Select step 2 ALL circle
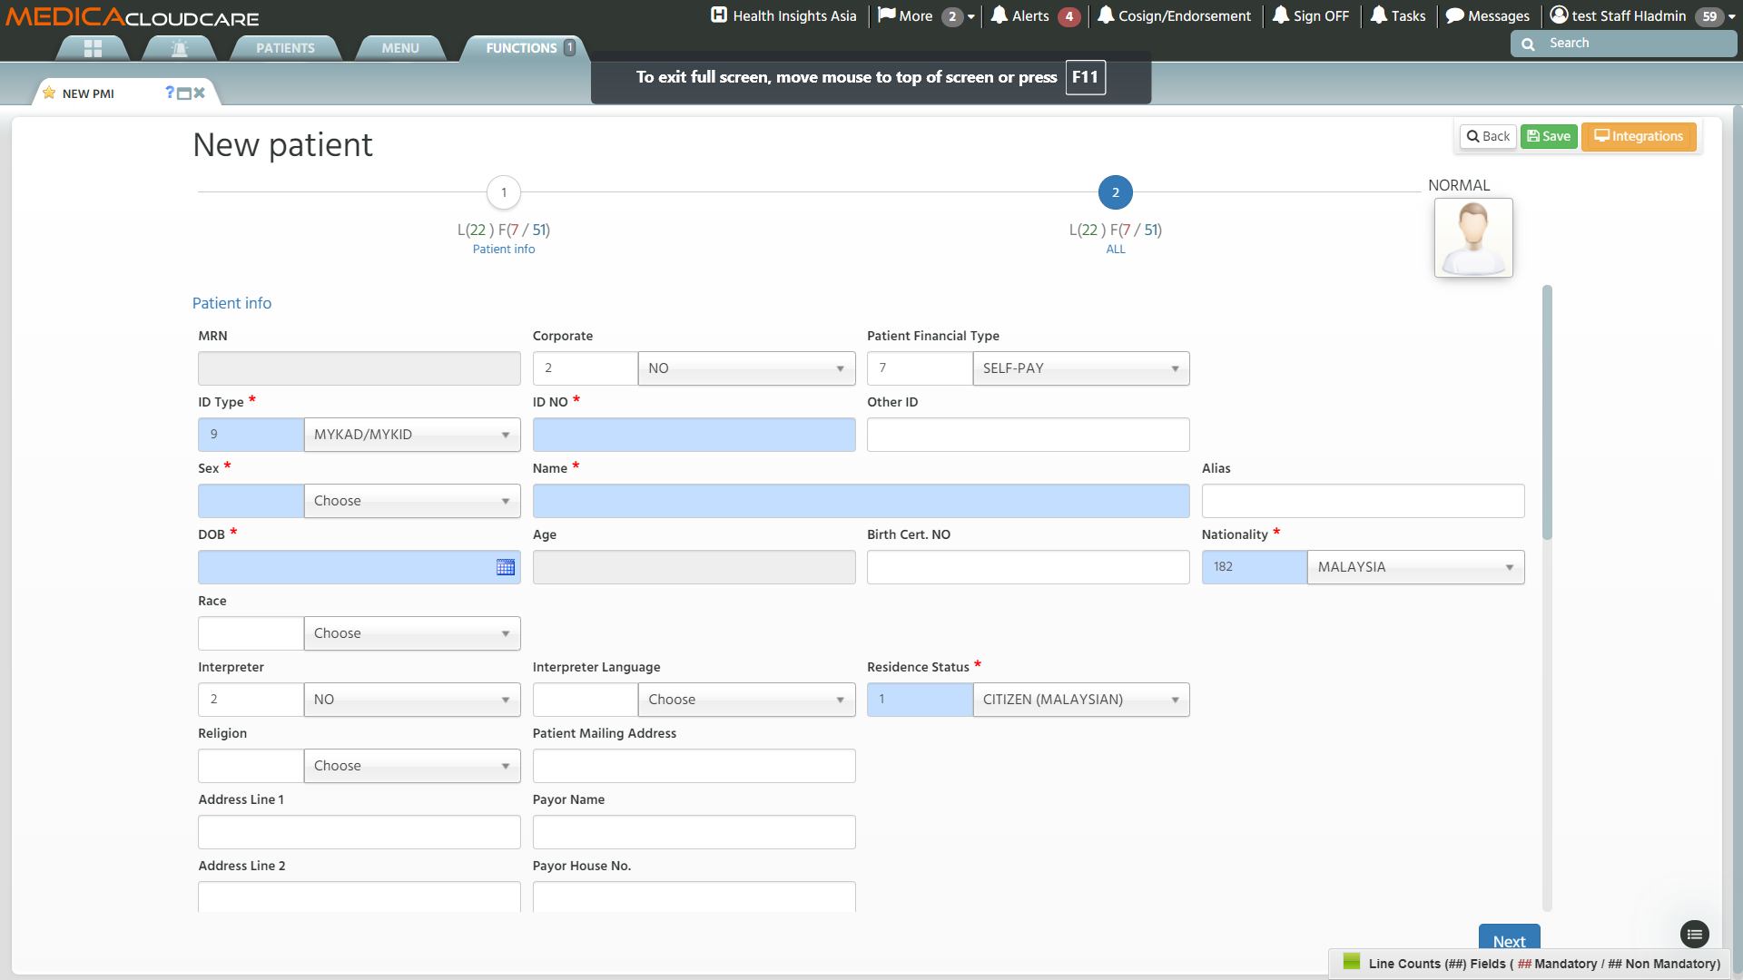Image resolution: width=1743 pixels, height=980 pixels. 1115,192
